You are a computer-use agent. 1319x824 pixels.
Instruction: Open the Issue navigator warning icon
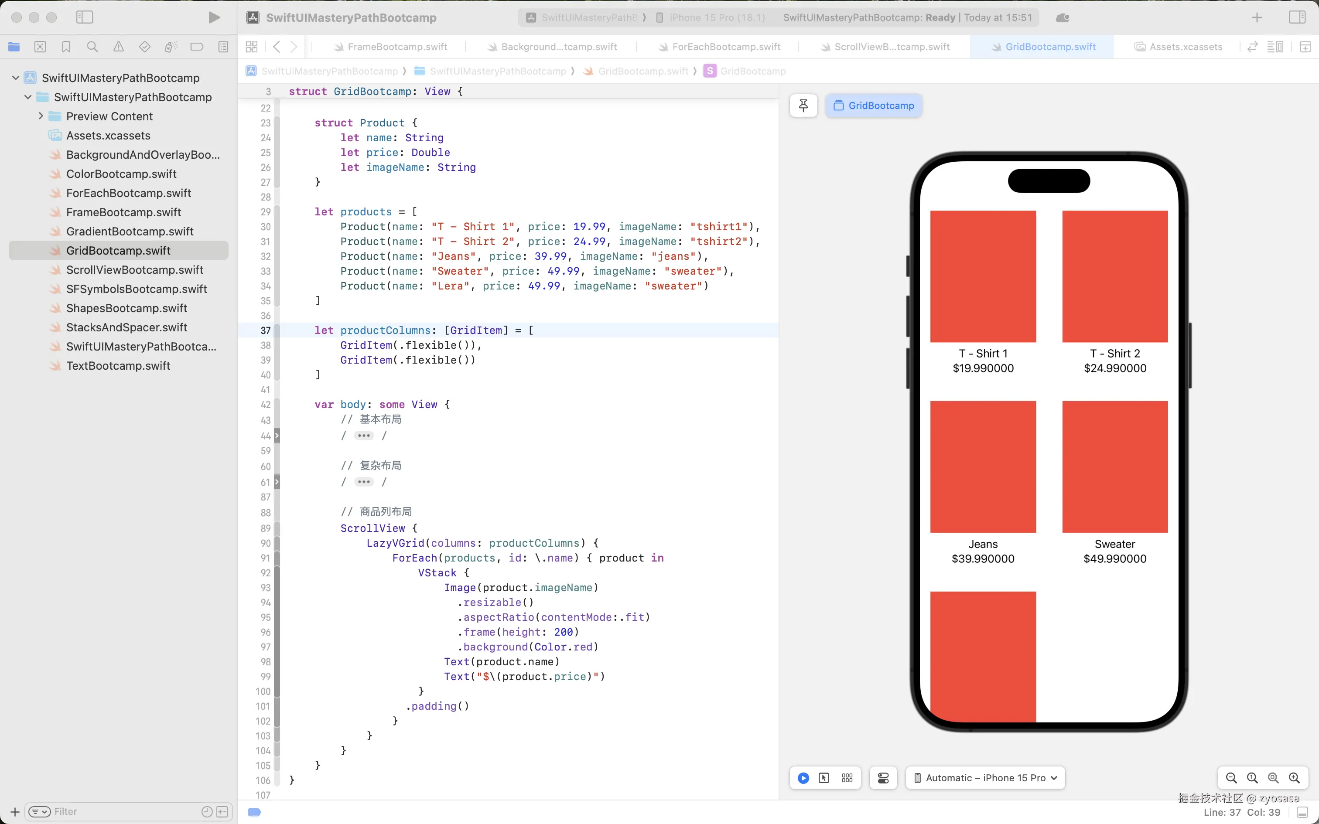(118, 47)
